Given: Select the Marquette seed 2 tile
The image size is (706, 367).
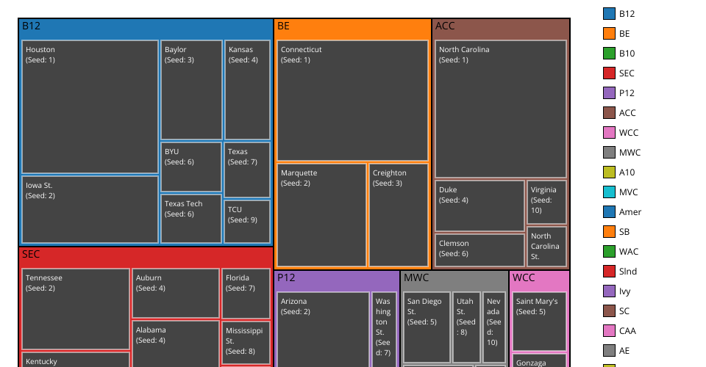Looking at the screenshot, I should point(322,215).
